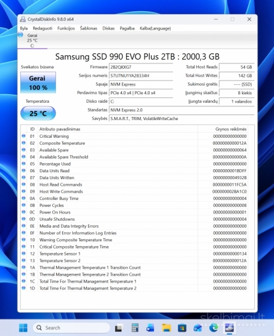
Task: Open Outlook from the taskbar
Action: pos(198,328)
